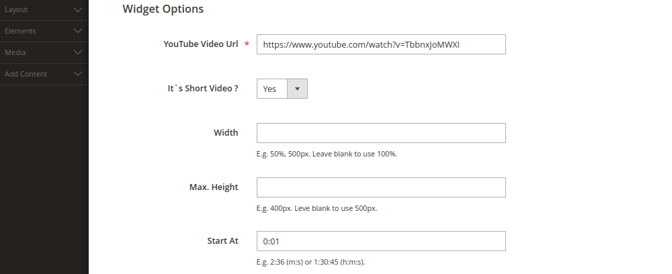
Task: Expand the Elements section chevron
Action: pyautogui.click(x=77, y=31)
